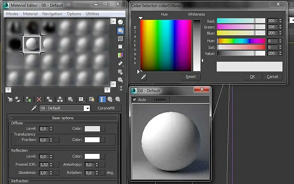Toggle the Background checker pattern icon
294x184 pixels.
(120, 39)
